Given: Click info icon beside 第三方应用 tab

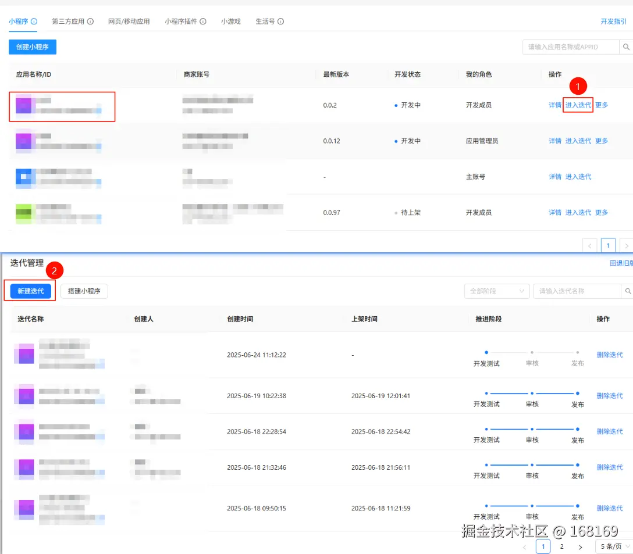Looking at the screenshot, I should (x=90, y=22).
